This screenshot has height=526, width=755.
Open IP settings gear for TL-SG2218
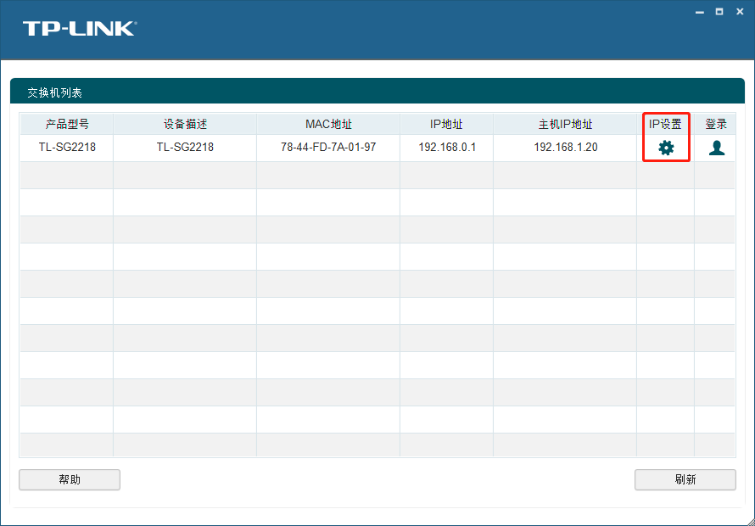coord(666,148)
